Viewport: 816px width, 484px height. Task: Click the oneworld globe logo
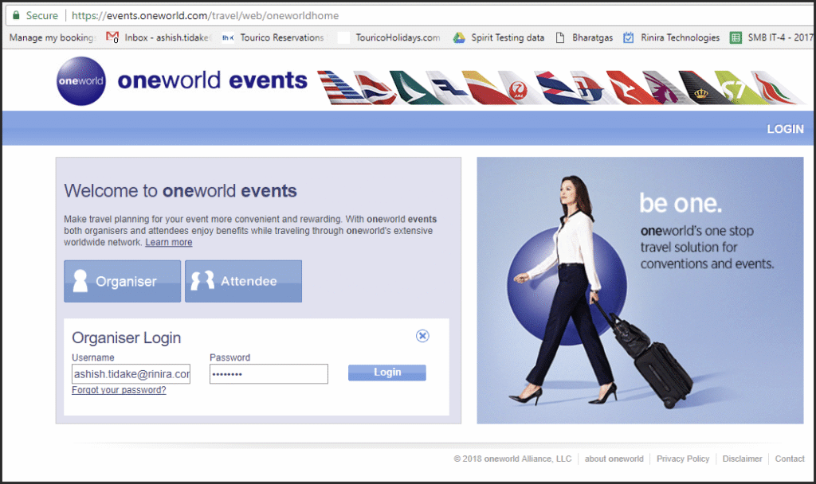point(81,81)
